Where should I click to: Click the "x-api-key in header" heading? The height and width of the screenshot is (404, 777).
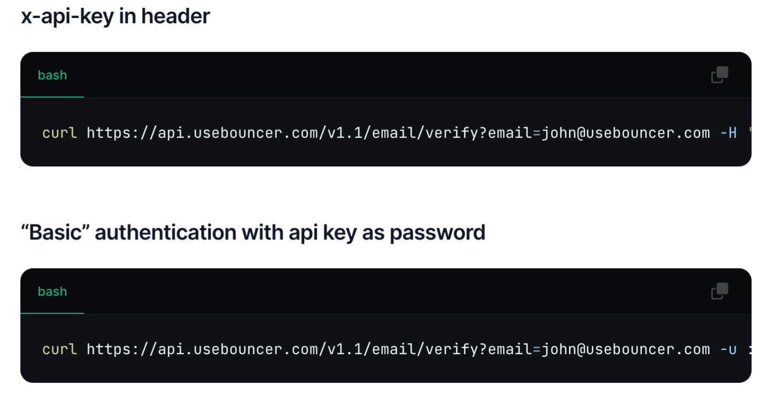pyautogui.click(x=115, y=16)
